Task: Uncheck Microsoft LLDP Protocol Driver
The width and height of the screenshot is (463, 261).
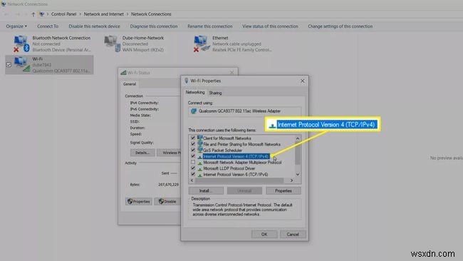Action: pyautogui.click(x=193, y=168)
